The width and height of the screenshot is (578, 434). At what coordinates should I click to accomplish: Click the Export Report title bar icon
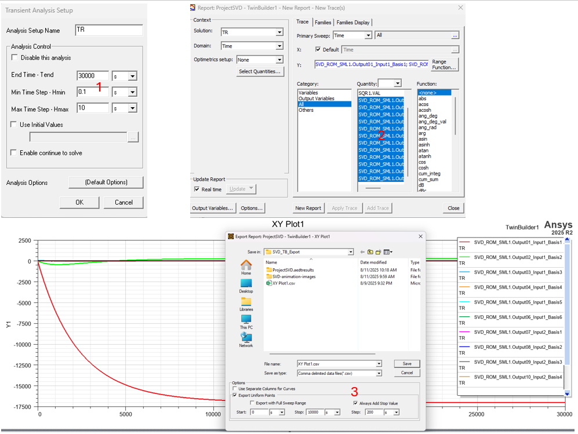(231, 236)
